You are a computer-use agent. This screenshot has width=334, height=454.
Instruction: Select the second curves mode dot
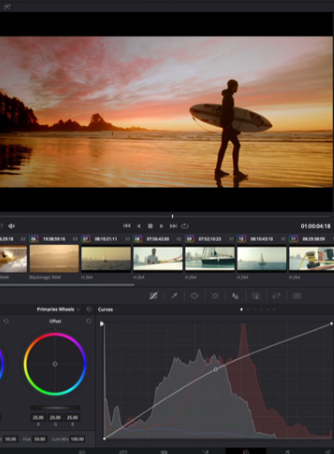click(x=248, y=310)
